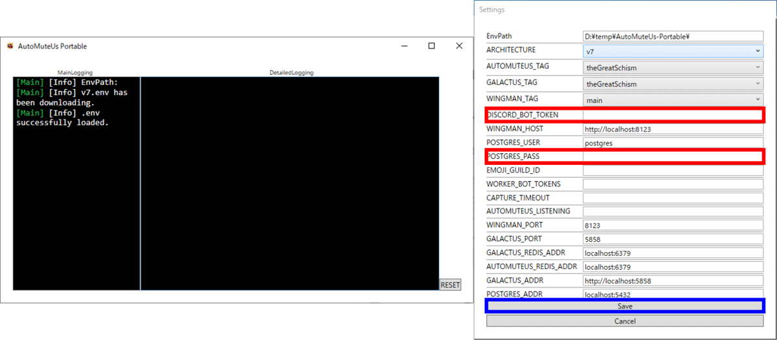Close the AutoMuteUs Portable window
777x340 pixels.
point(459,46)
